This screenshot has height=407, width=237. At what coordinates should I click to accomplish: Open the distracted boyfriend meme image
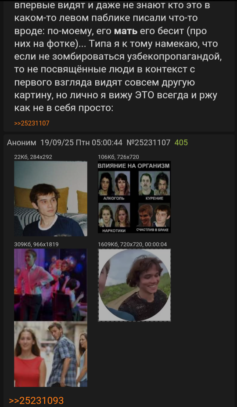pos(50,354)
